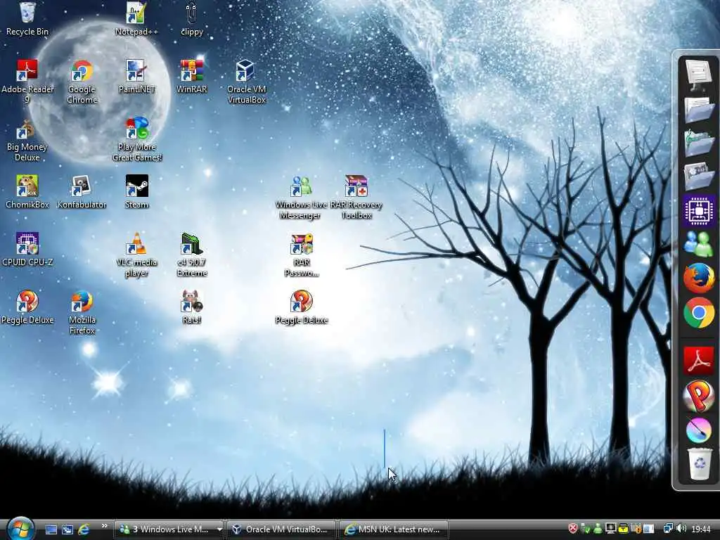
Task: Launch Notepad++ from the desktop
Action: pos(136,18)
